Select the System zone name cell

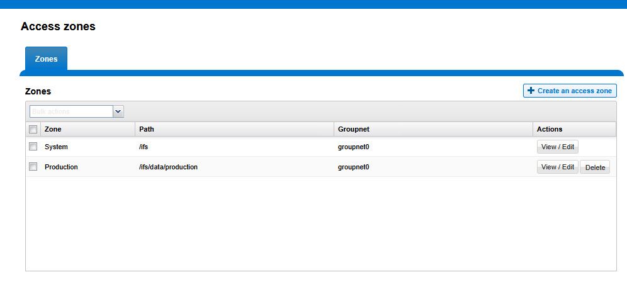point(56,147)
